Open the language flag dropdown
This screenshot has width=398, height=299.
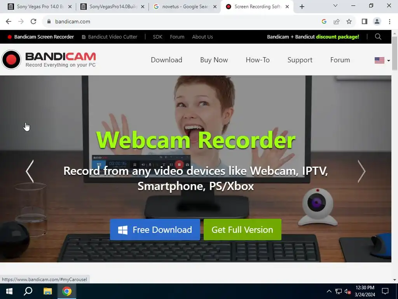tap(382, 60)
